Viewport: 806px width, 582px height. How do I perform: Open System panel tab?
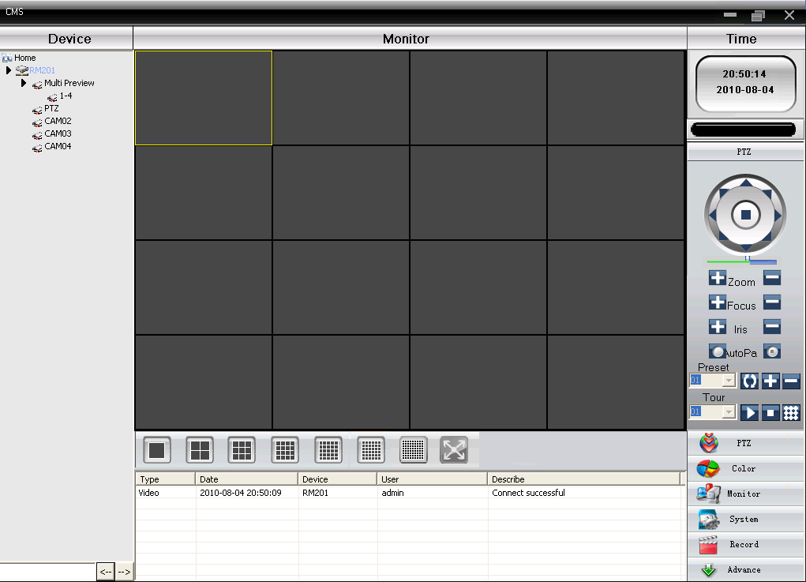pyautogui.click(x=746, y=520)
